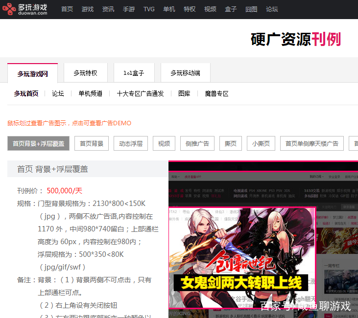The image size is (358, 318).
Task: Open 手游 in top navigation
Action: click(x=129, y=9)
